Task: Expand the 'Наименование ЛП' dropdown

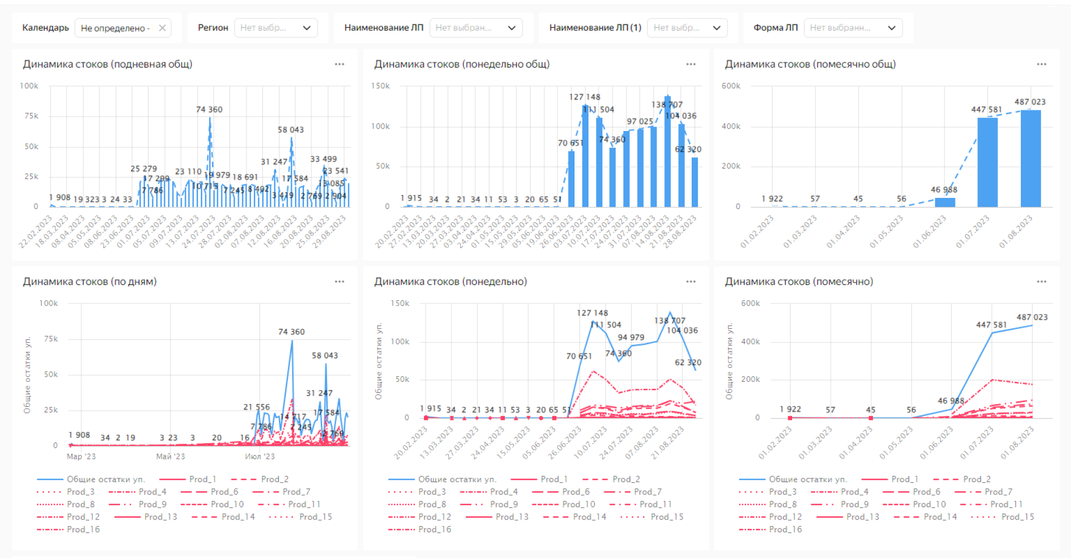Action: click(x=476, y=28)
